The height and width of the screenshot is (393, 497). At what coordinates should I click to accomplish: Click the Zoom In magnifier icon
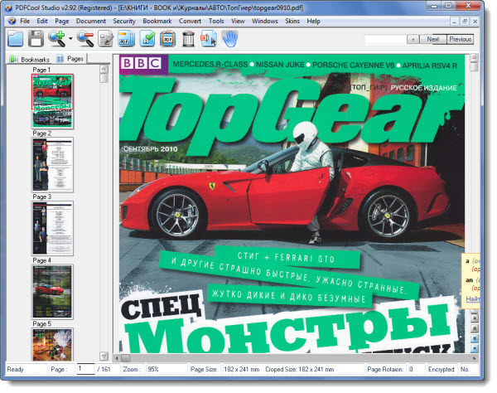point(57,38)
